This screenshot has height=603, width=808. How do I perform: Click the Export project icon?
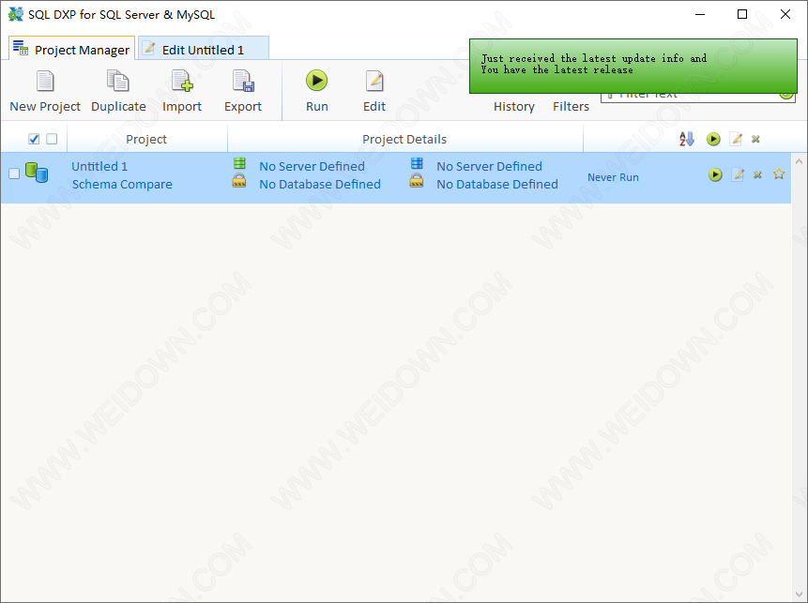[243, 91]
